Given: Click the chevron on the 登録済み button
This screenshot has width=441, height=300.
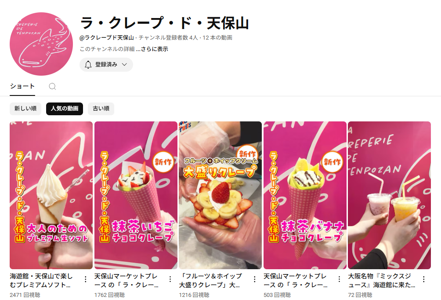Looking at the screenshot, I should pyautogui.click(x=124, y=65).
